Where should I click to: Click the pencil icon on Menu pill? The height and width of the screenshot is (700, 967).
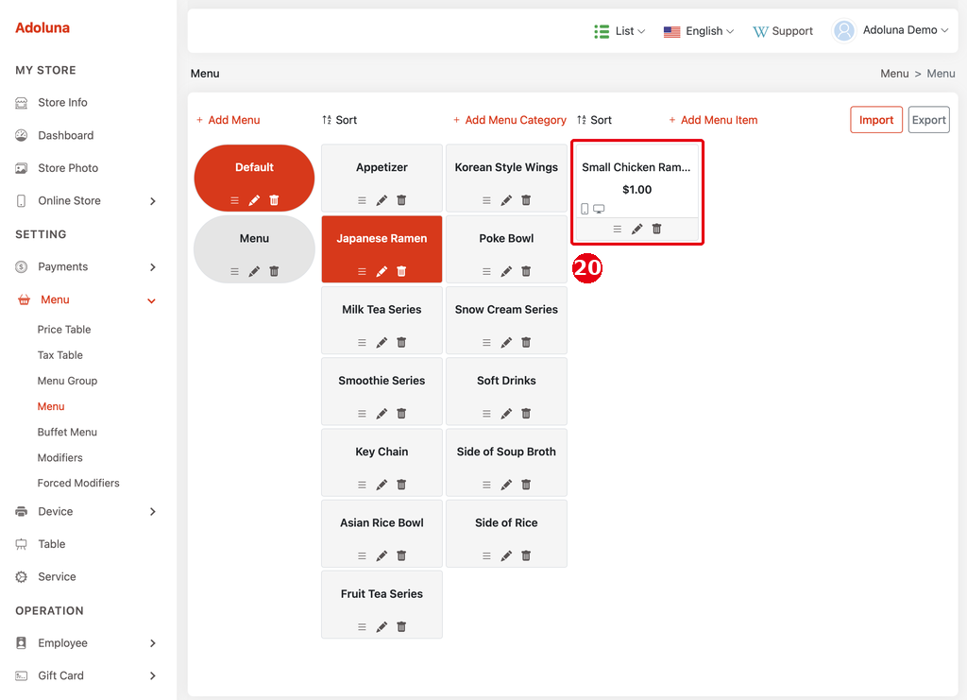pyautogui.click(x=254, y=271)
